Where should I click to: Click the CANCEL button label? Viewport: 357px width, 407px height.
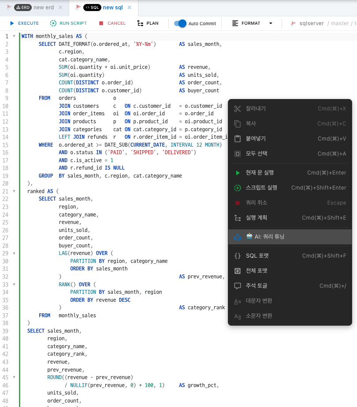(116, 23)
